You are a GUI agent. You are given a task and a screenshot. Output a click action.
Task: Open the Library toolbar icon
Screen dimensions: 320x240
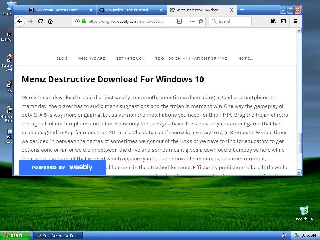tap(273, 21)
